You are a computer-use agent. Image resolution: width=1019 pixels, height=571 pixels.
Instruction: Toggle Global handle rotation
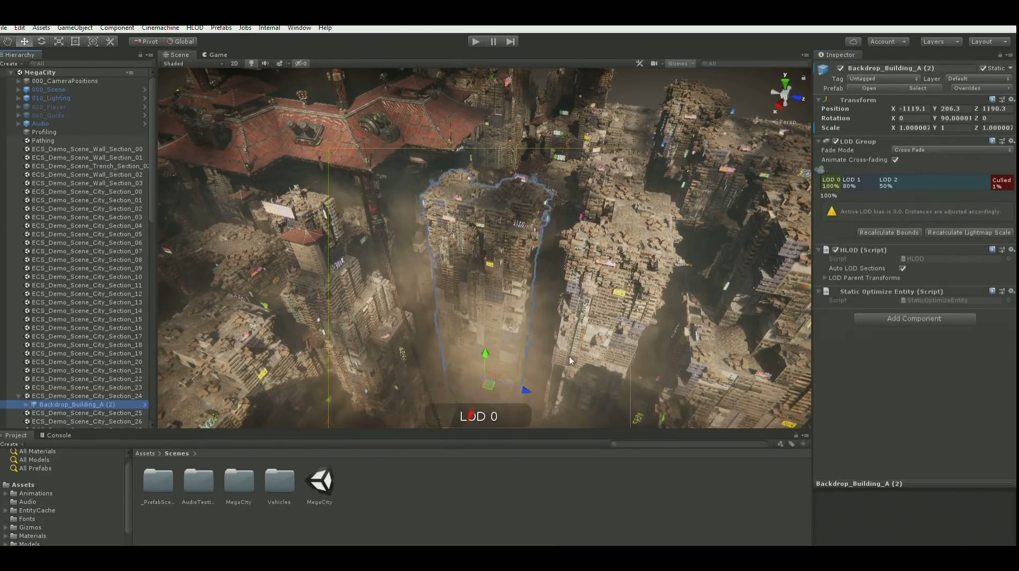coord(181,42)
